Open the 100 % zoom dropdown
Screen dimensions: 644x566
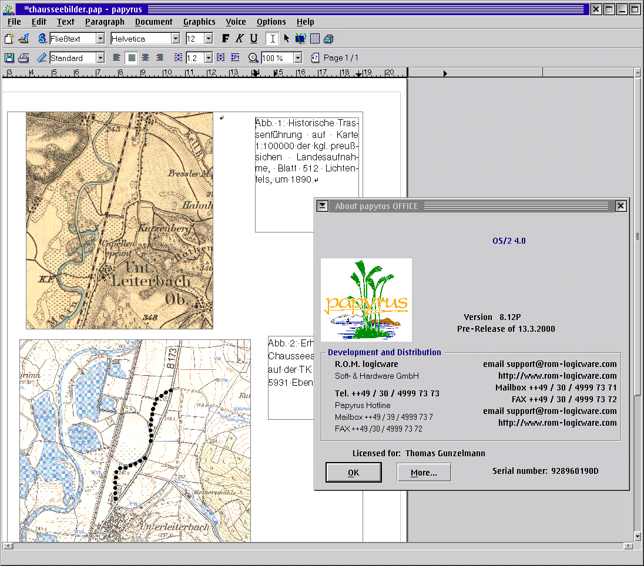[x=297, y=58]
